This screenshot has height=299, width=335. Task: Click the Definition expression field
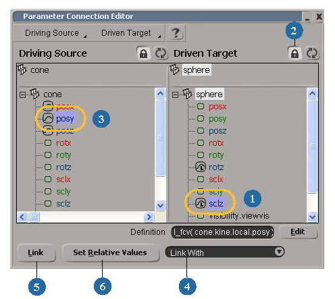pyautogui.click(x=223, y=232)
